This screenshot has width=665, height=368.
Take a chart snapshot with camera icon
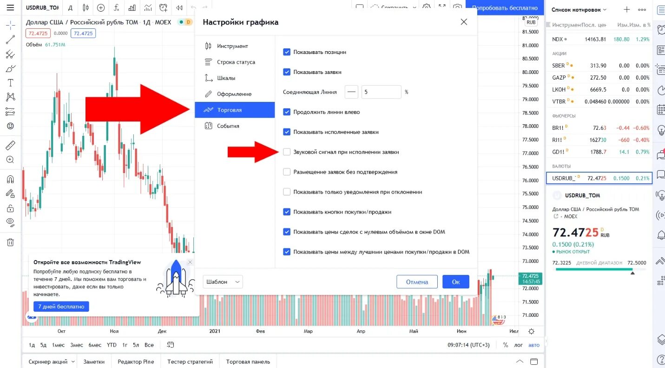pyautogui.click(x=458, y=7)
